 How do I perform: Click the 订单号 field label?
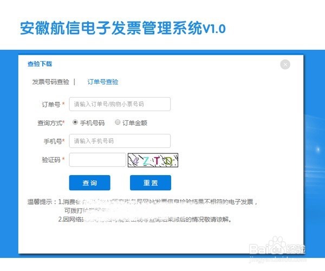click(x=51, y=104)
